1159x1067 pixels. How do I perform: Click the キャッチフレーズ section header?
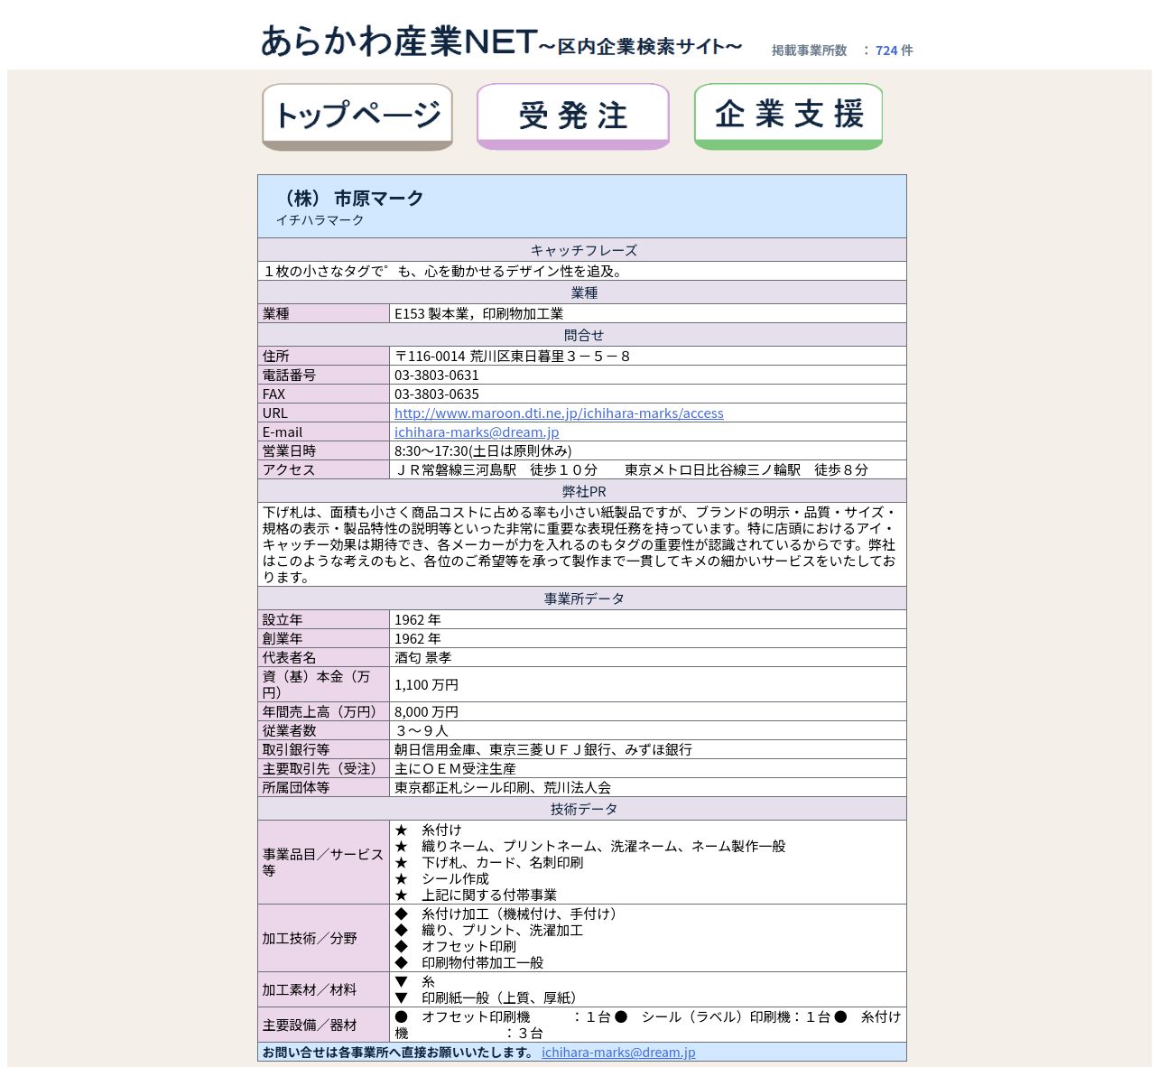coord(582,250)
